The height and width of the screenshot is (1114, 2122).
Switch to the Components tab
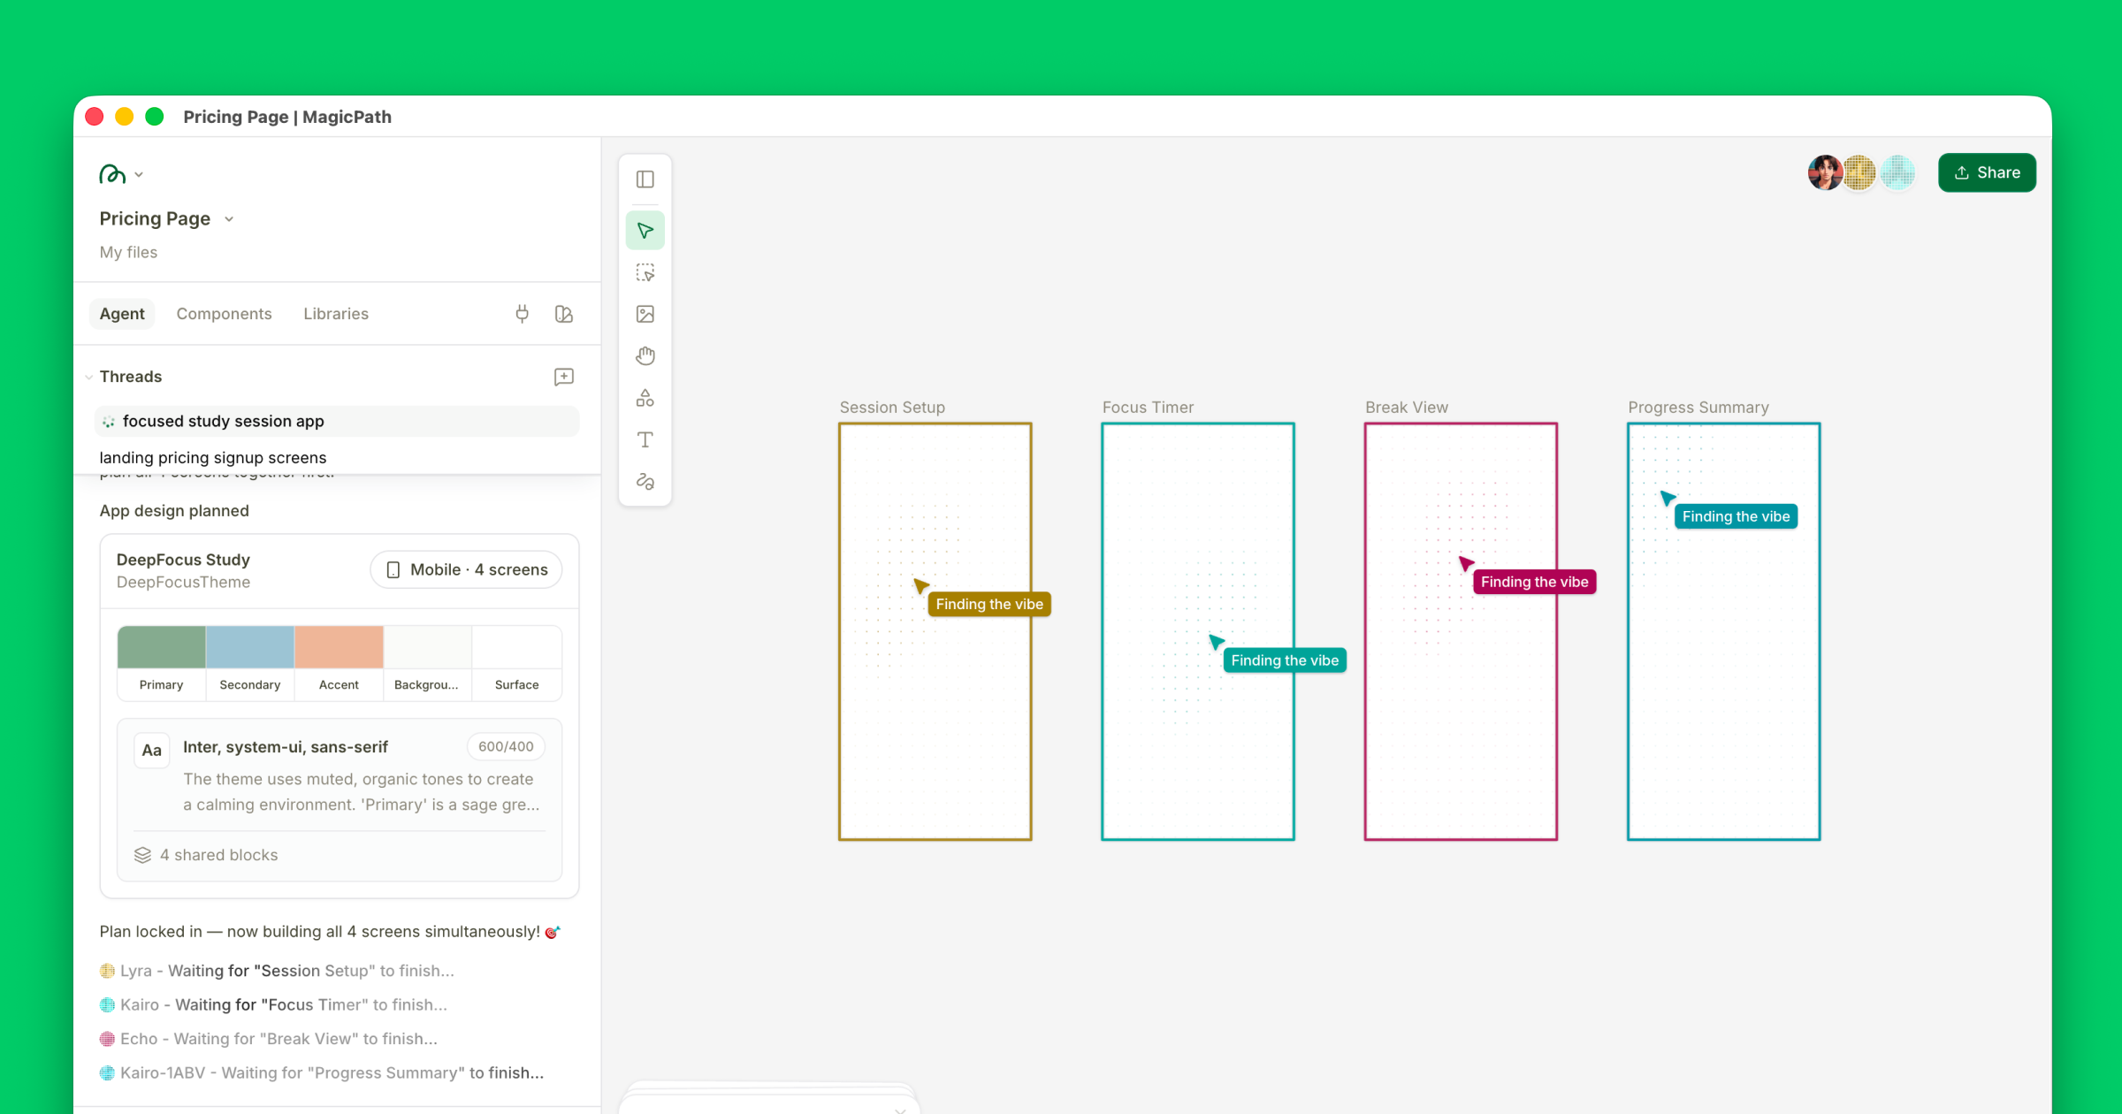click(x=224, y=314)
